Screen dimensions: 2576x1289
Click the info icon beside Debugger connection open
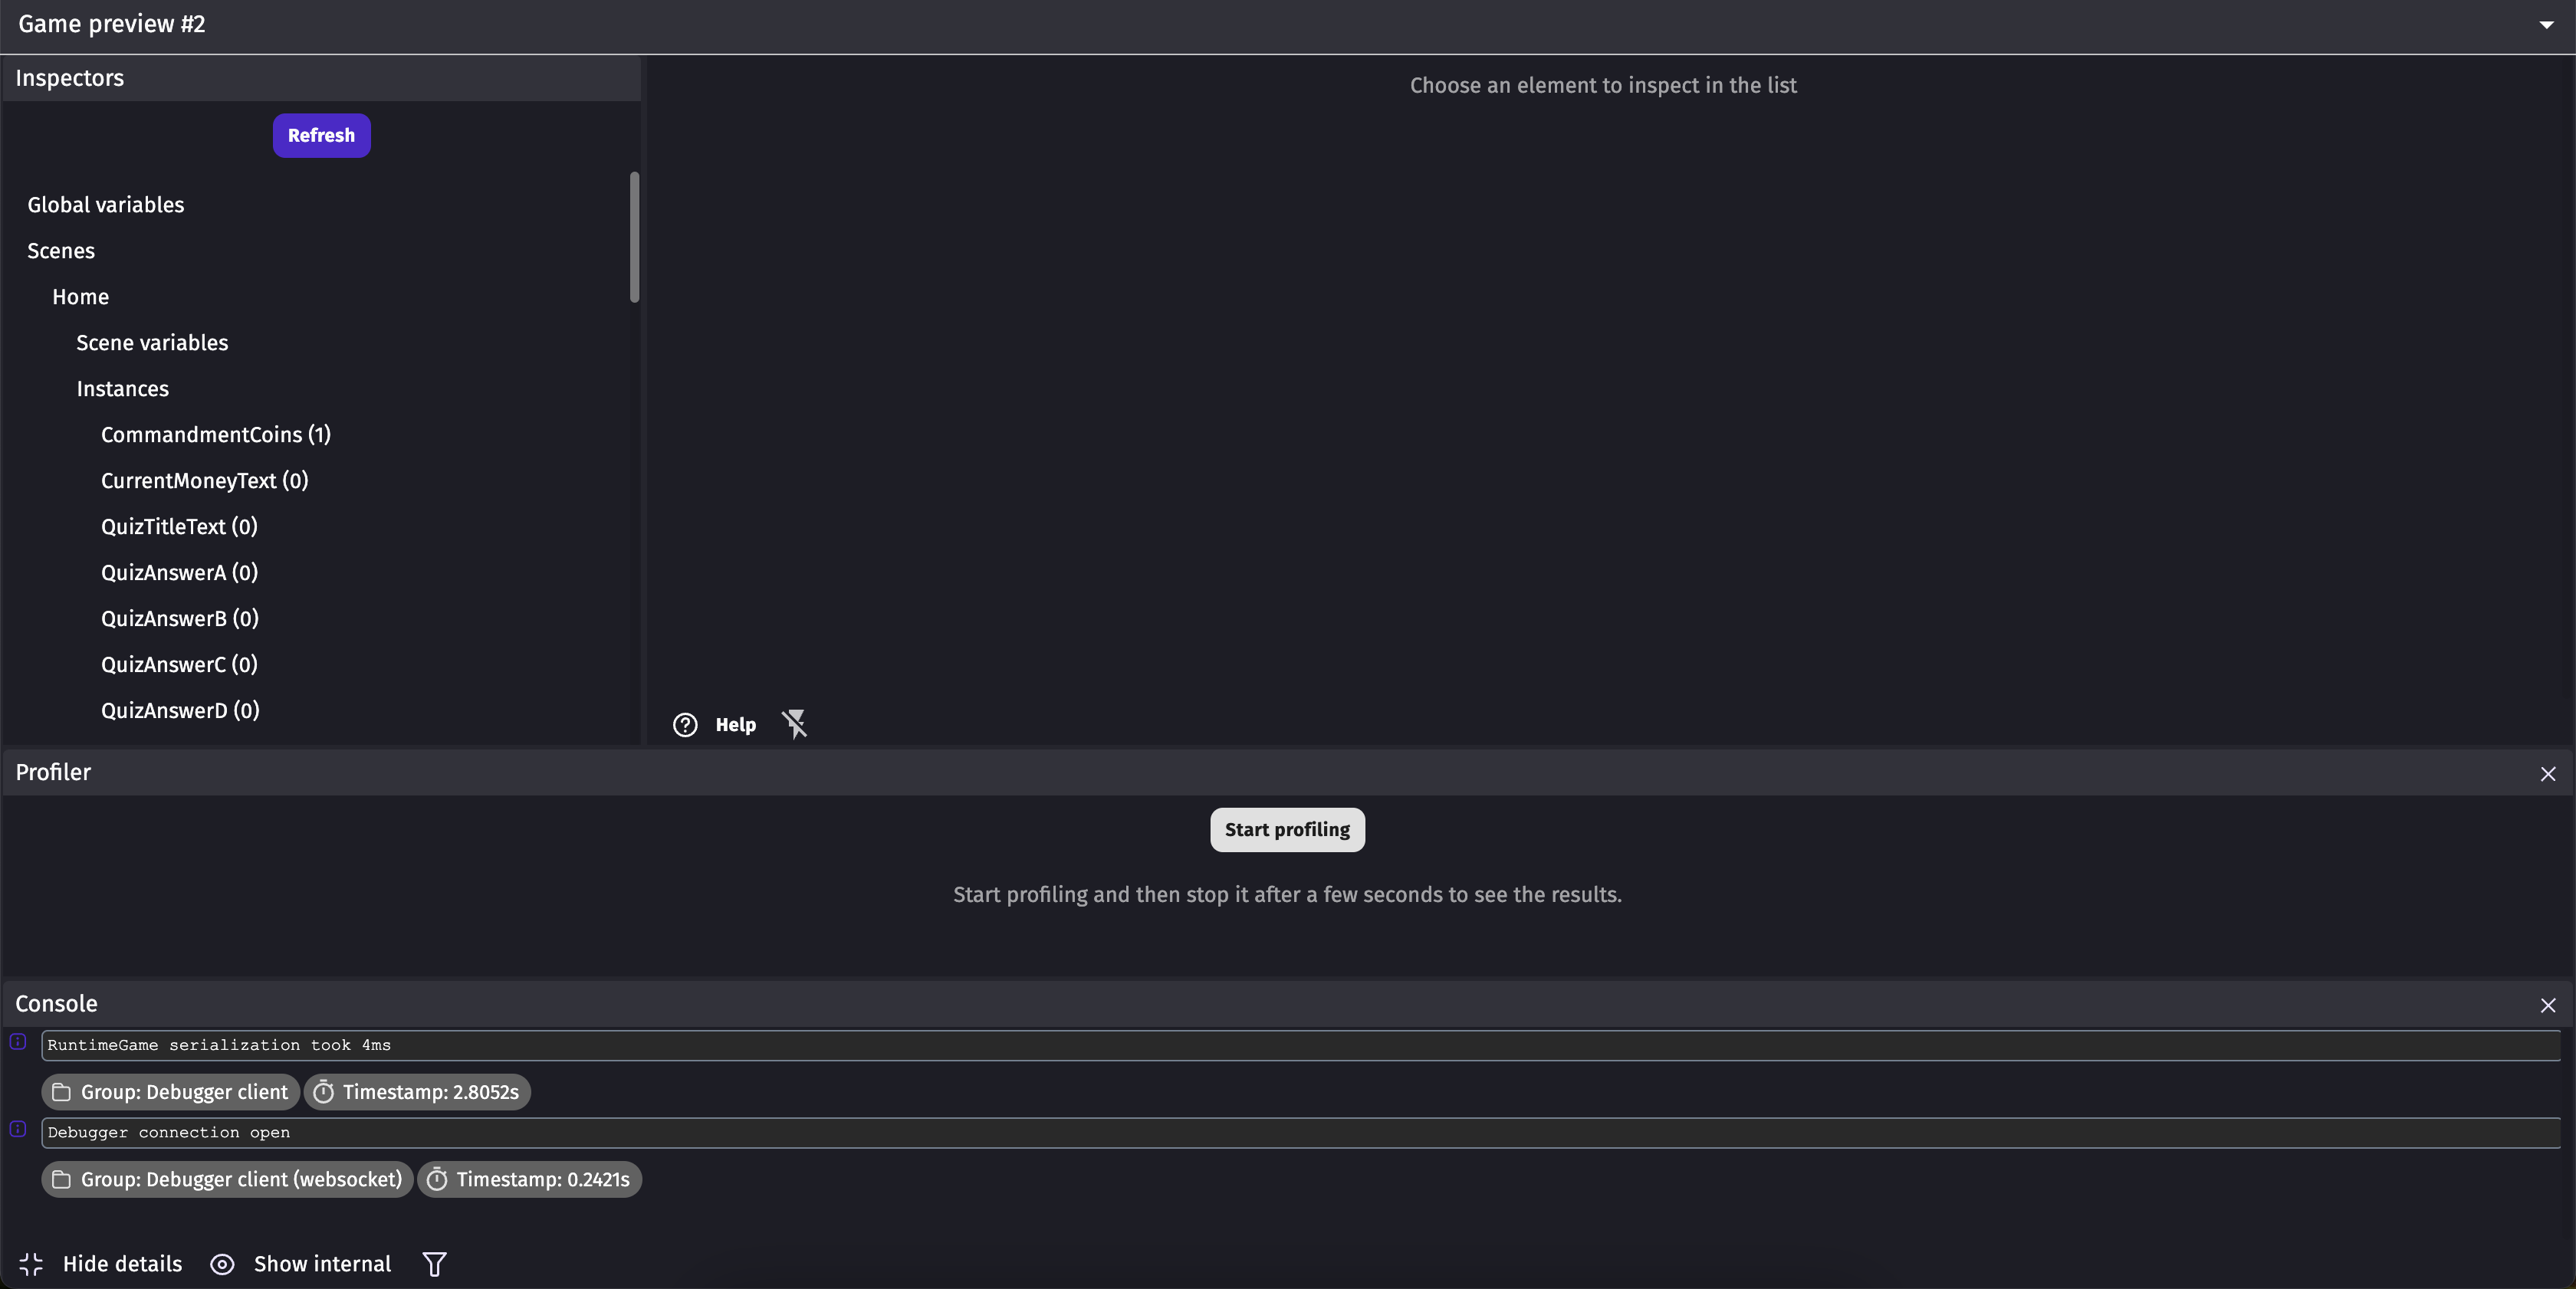pos(18,1128)
